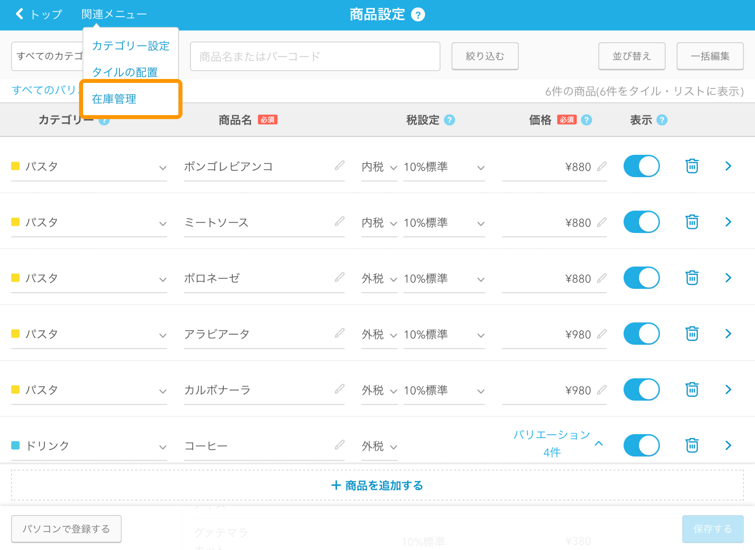Toggle display switch for ボンゴレビアンコ
Screen dimensions: 755x550
pos(641,166)
